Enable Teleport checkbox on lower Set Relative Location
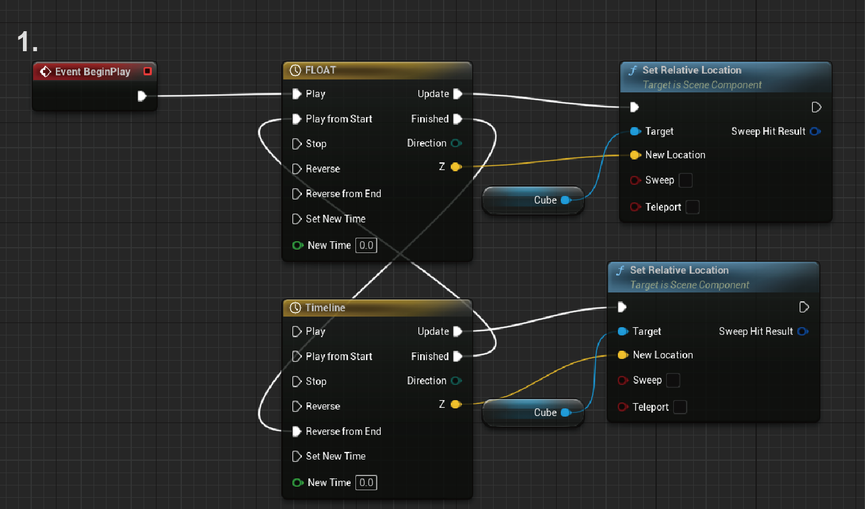 coord(680,407)
